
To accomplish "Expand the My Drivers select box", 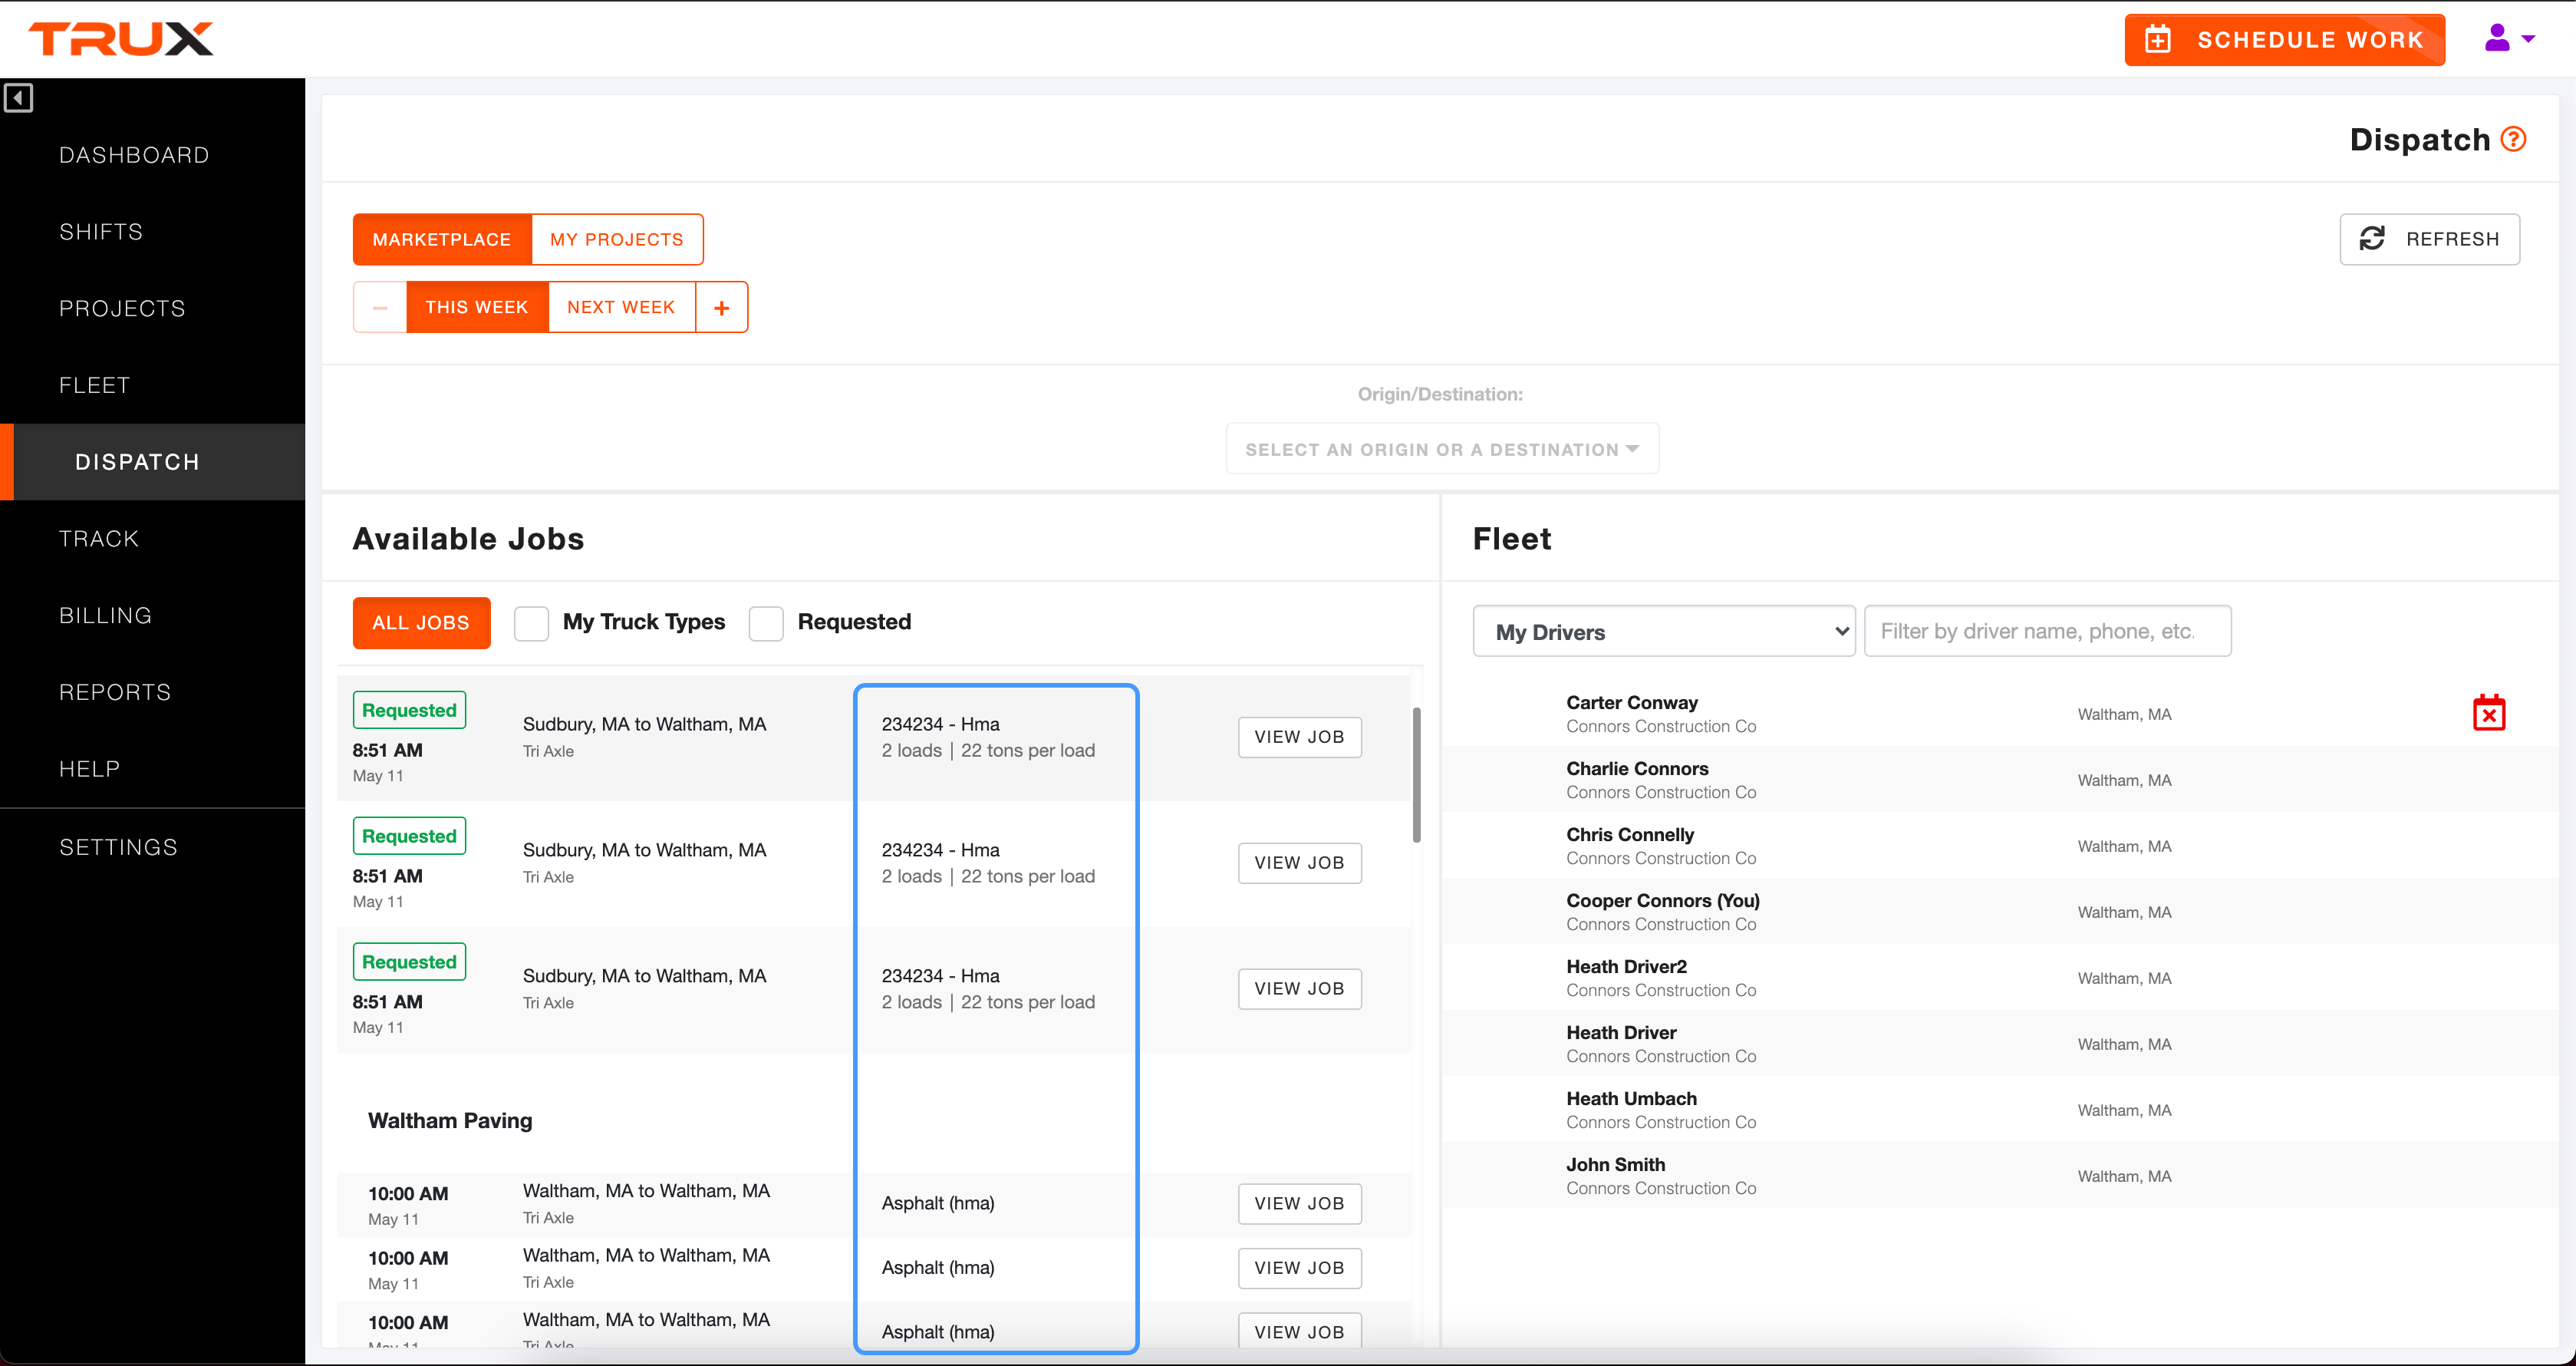I will (x=1664, y=632).
